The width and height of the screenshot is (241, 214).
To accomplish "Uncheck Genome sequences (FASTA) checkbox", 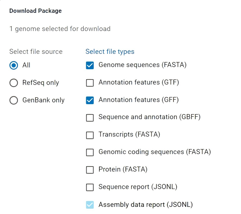I will tap(90, 65).
